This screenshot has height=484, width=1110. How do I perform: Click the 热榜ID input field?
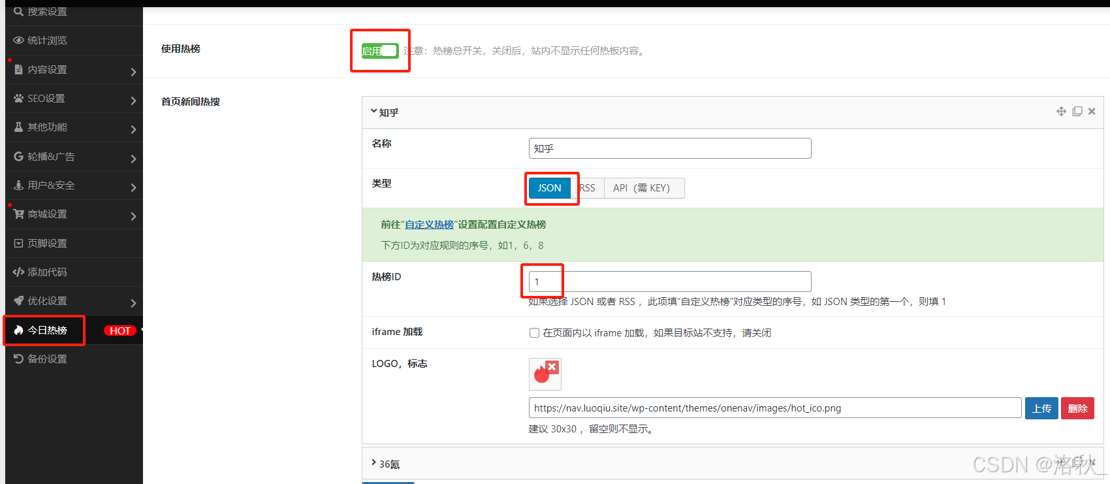click(x=670, y=282)
